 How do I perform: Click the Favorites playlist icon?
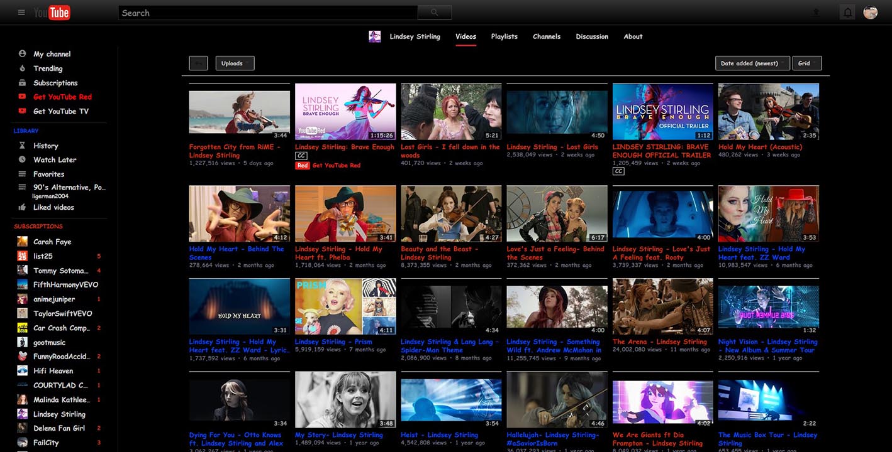click(x=23, y=174)
